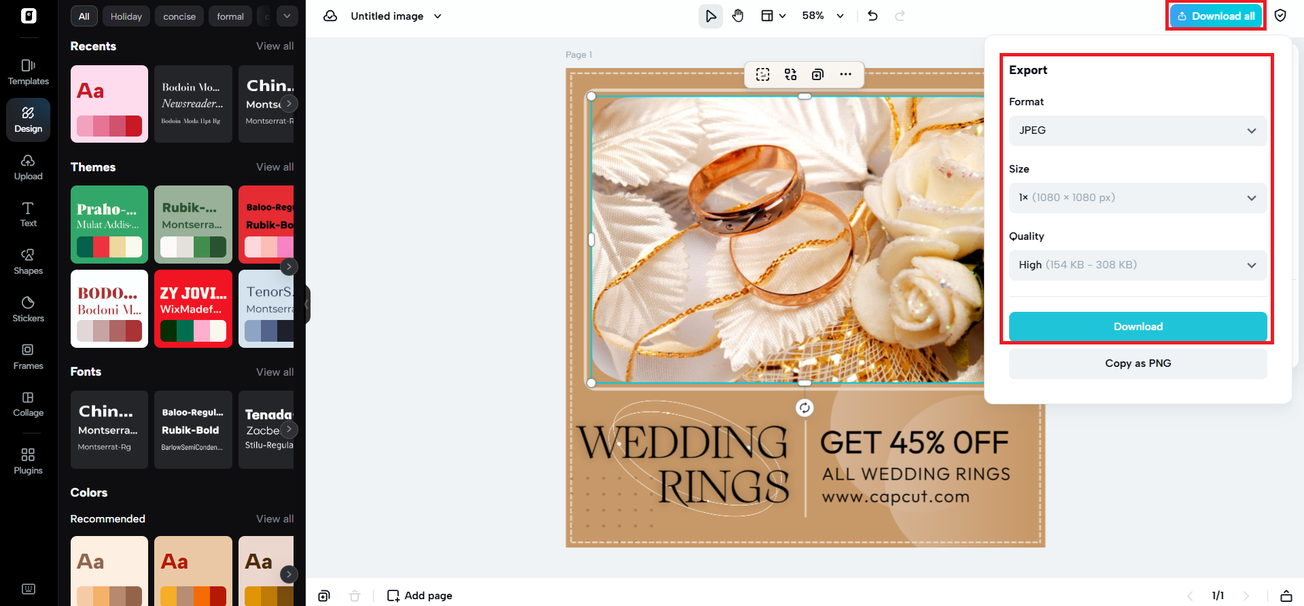Activate the pointer select tool

click(x=711, y=16)
